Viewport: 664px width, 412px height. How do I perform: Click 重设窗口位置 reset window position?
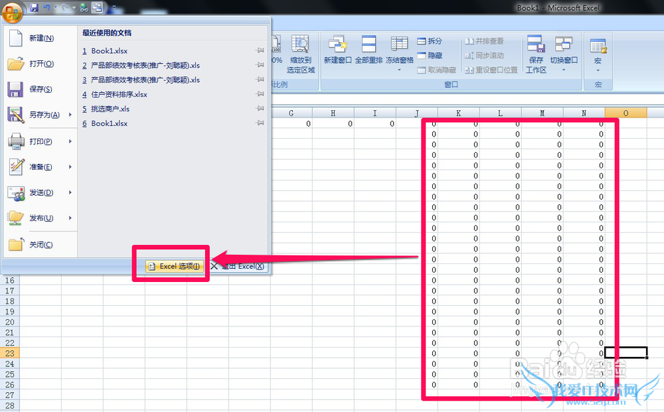(x=491, y=70)
